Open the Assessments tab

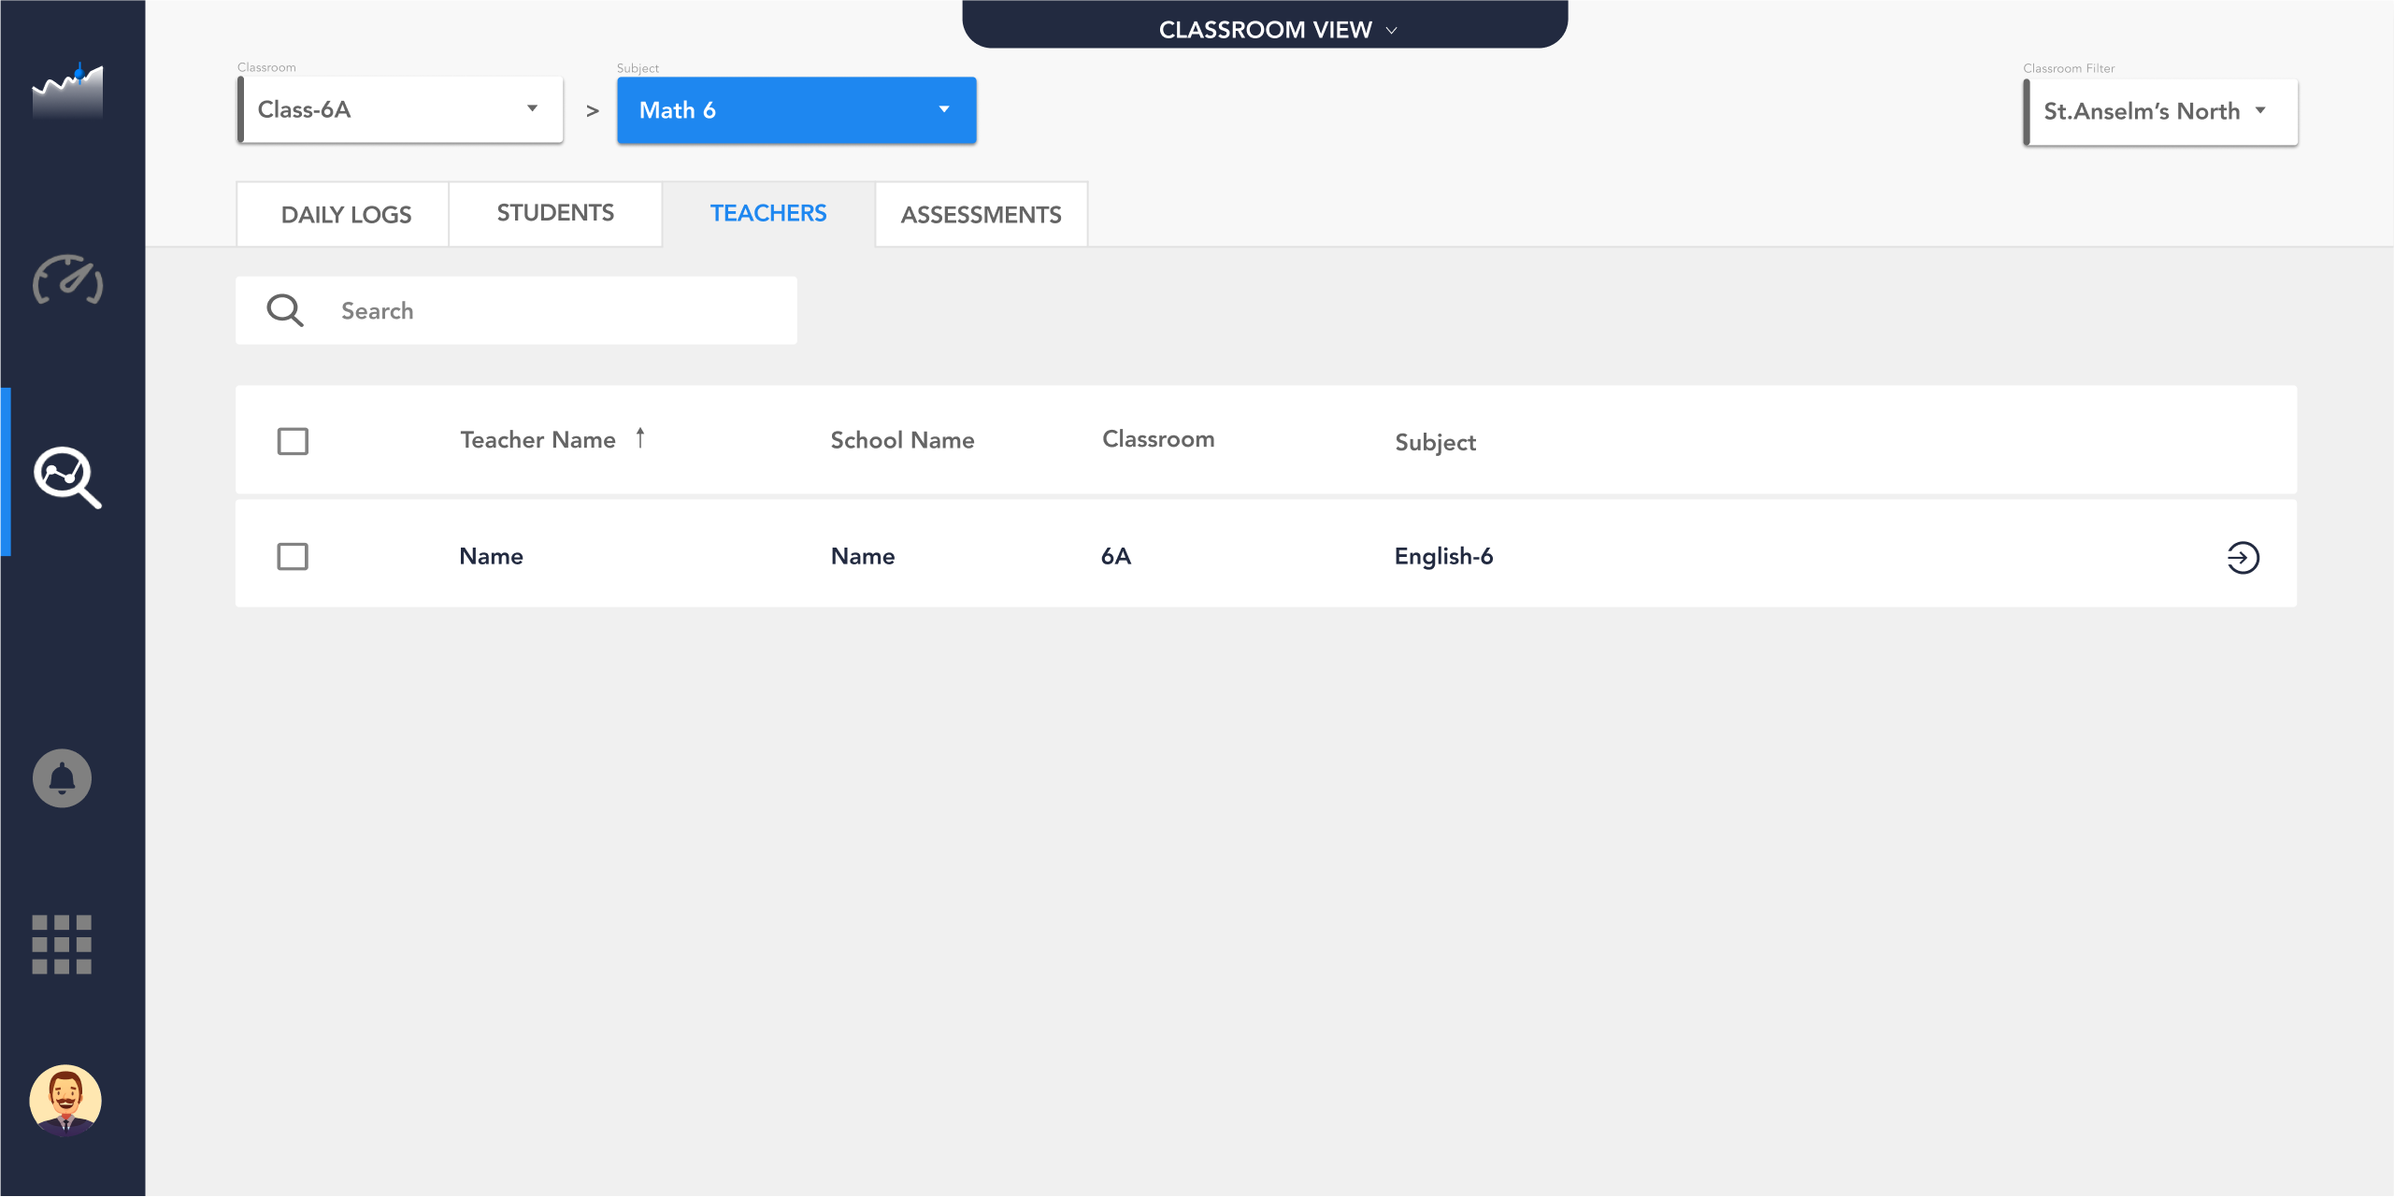coord(981,215)
